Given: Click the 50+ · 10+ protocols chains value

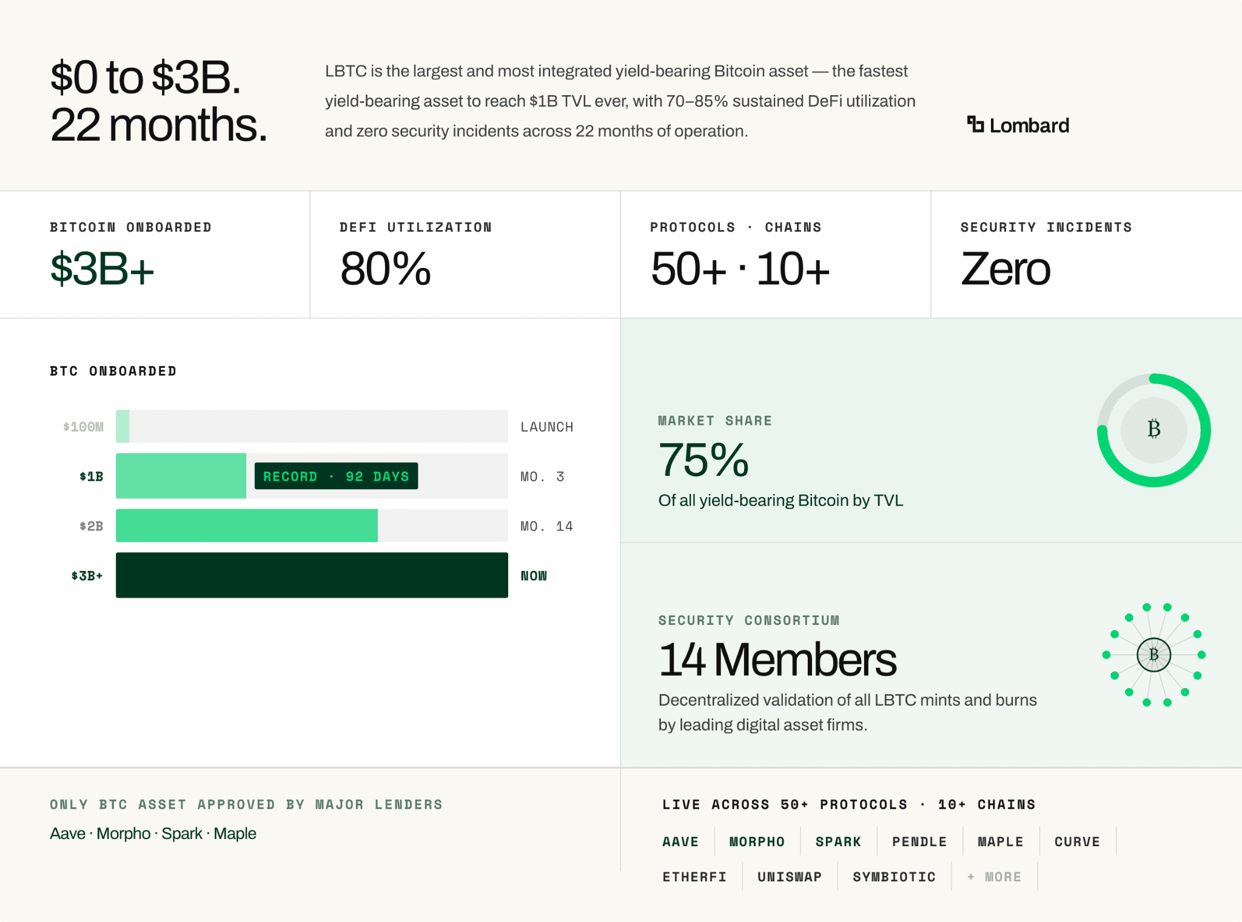Looking at the screenshot, I should click(740, 269).
